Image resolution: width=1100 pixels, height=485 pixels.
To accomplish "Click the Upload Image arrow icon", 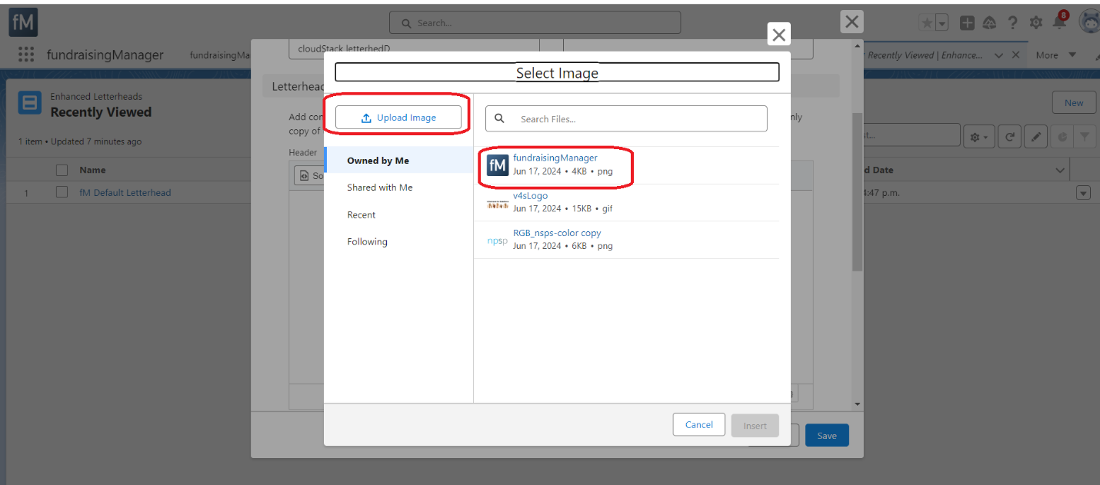I will 366,118.
